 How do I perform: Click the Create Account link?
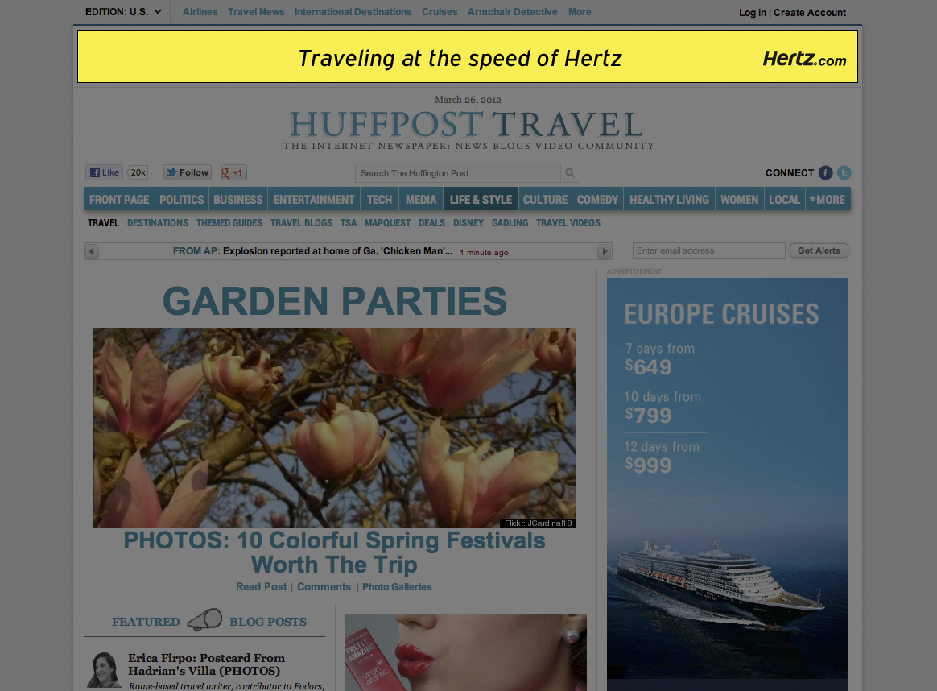[810, 13]
